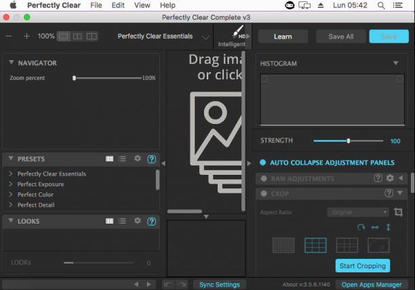Click Sync Settings button
Viewport: 415px width, 290px height.
pos(220,285)
